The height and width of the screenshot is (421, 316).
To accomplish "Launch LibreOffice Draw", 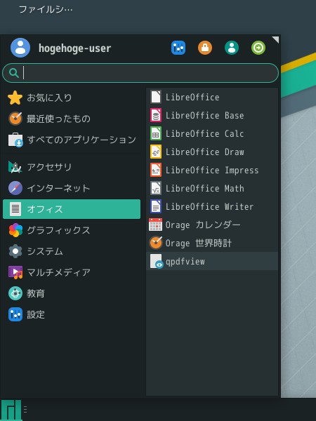I will 212,152.
